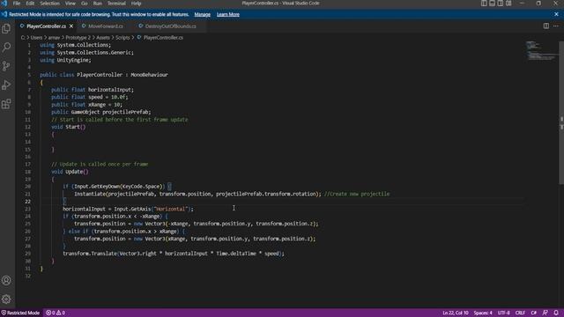The image size is (564, 317).
Task: Click the C# language mode selector
Action: point(534,313)
